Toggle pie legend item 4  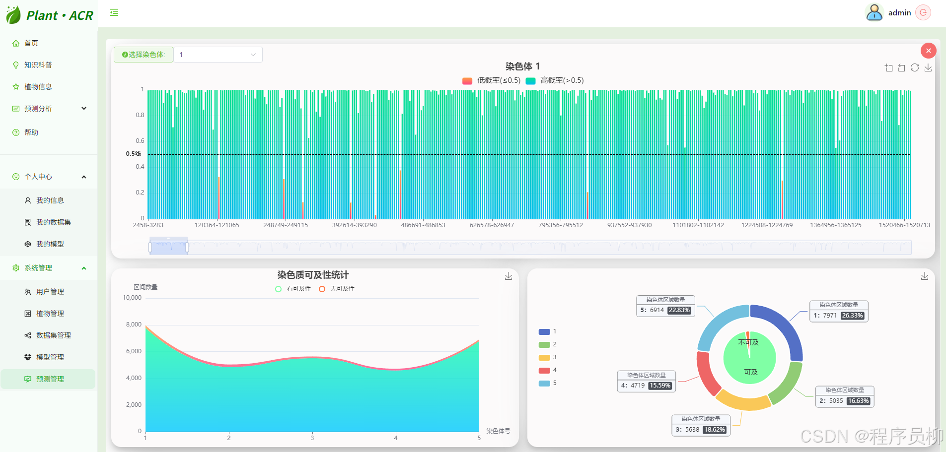pos(548,370)
